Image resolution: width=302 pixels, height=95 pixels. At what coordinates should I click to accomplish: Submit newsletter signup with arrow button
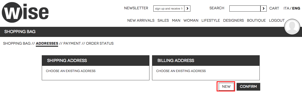coord(187,9)
